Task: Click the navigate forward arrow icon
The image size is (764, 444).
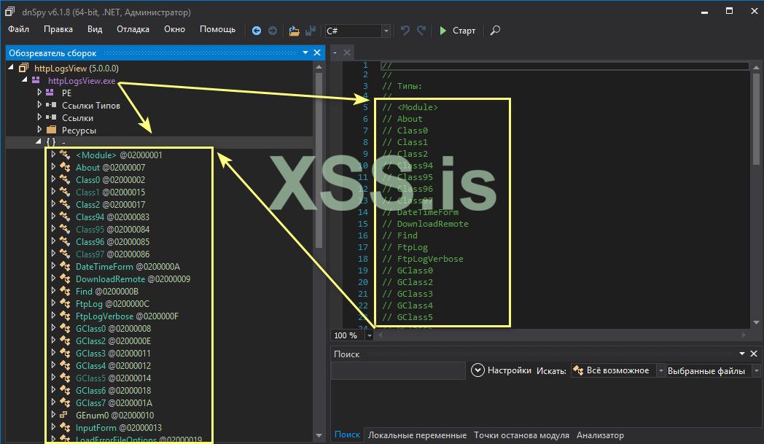Action: (x=273, y=31)
